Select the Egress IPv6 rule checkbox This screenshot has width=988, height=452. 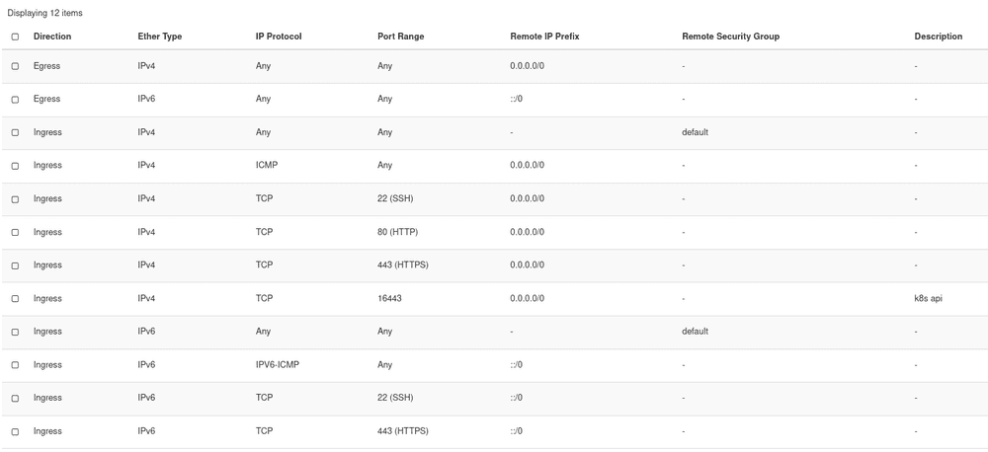coord(15,100)
